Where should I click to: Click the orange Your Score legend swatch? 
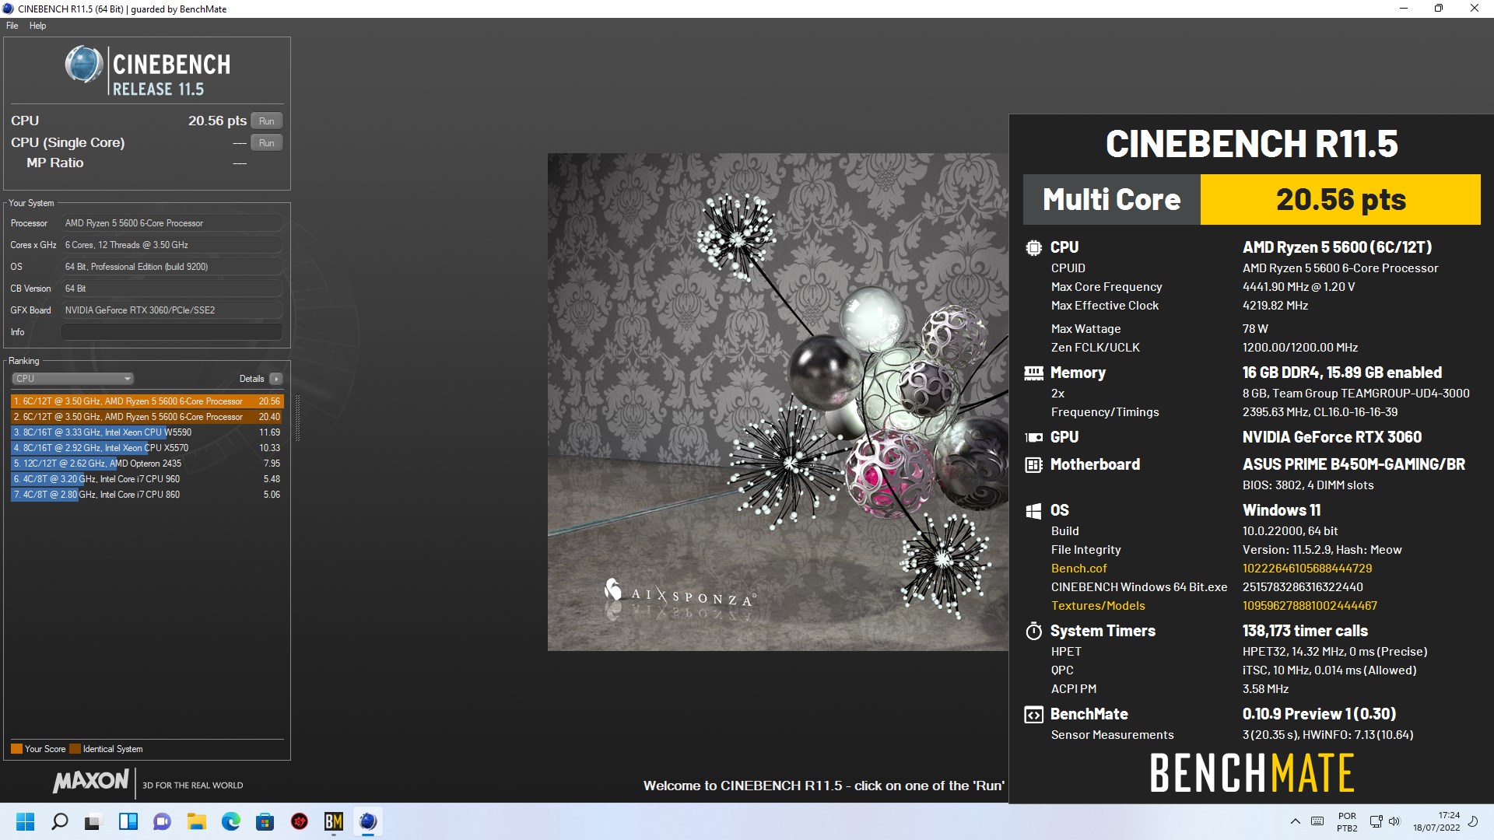pyautogui.click(x=16, y=749)
